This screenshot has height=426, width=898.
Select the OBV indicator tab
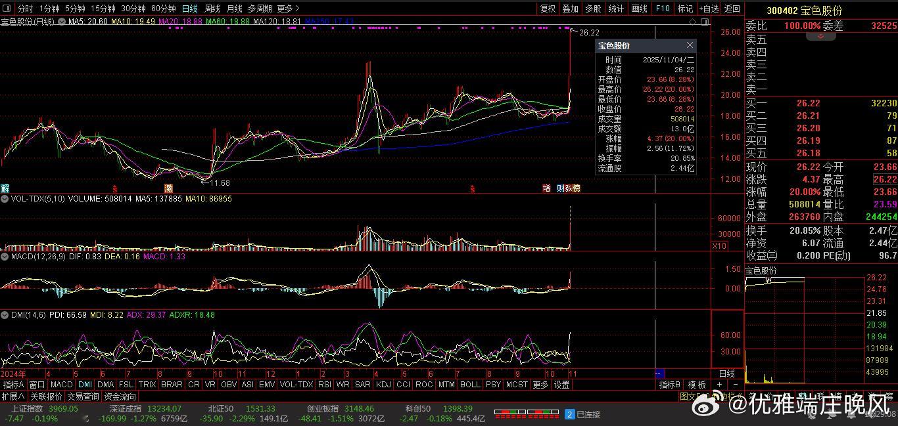coord(229,385)
